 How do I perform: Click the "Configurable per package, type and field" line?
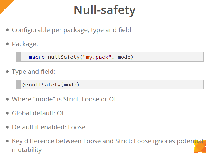pos(71,30)
